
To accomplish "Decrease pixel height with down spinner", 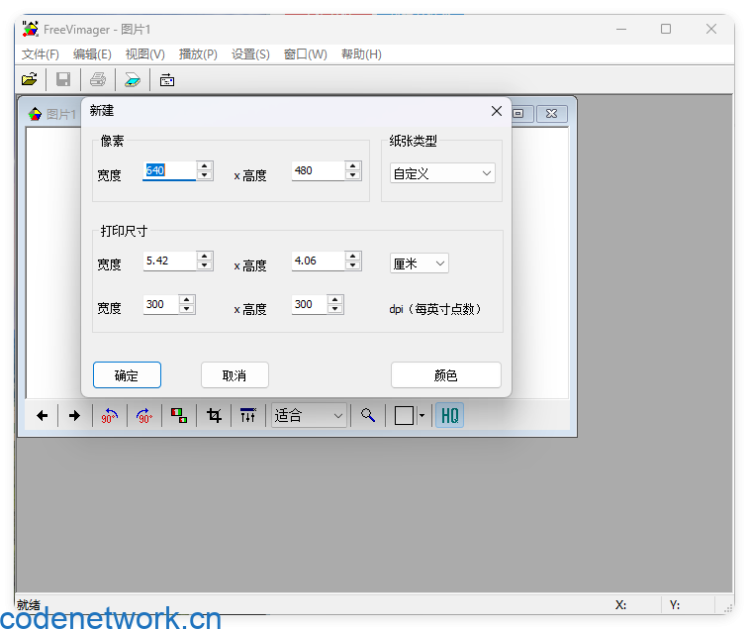I will [353, 175].
